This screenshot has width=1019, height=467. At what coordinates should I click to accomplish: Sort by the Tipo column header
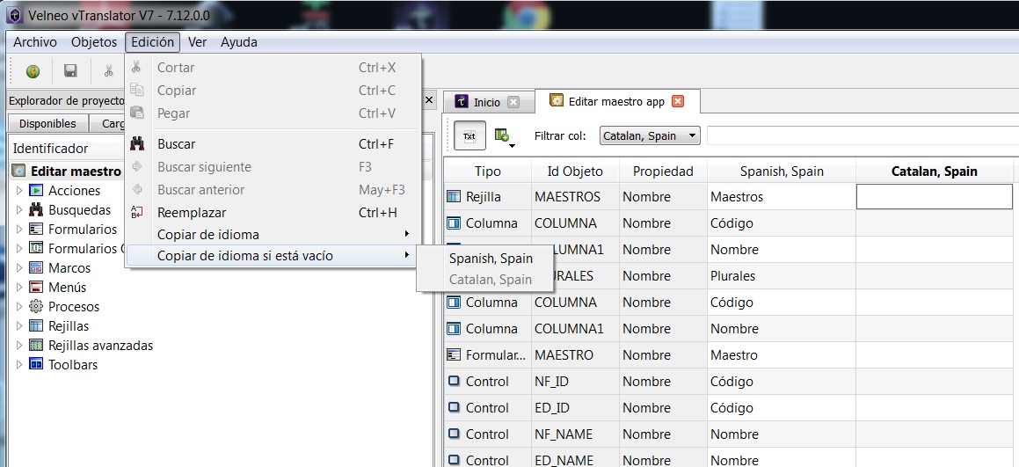487,171
